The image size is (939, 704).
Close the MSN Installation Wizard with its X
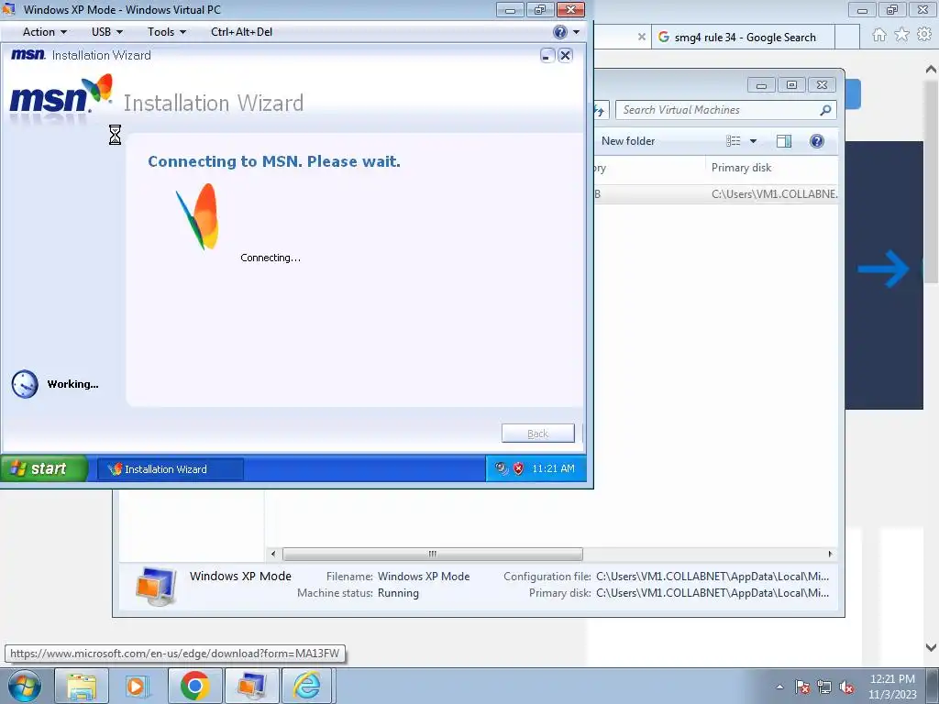(565, 56)
